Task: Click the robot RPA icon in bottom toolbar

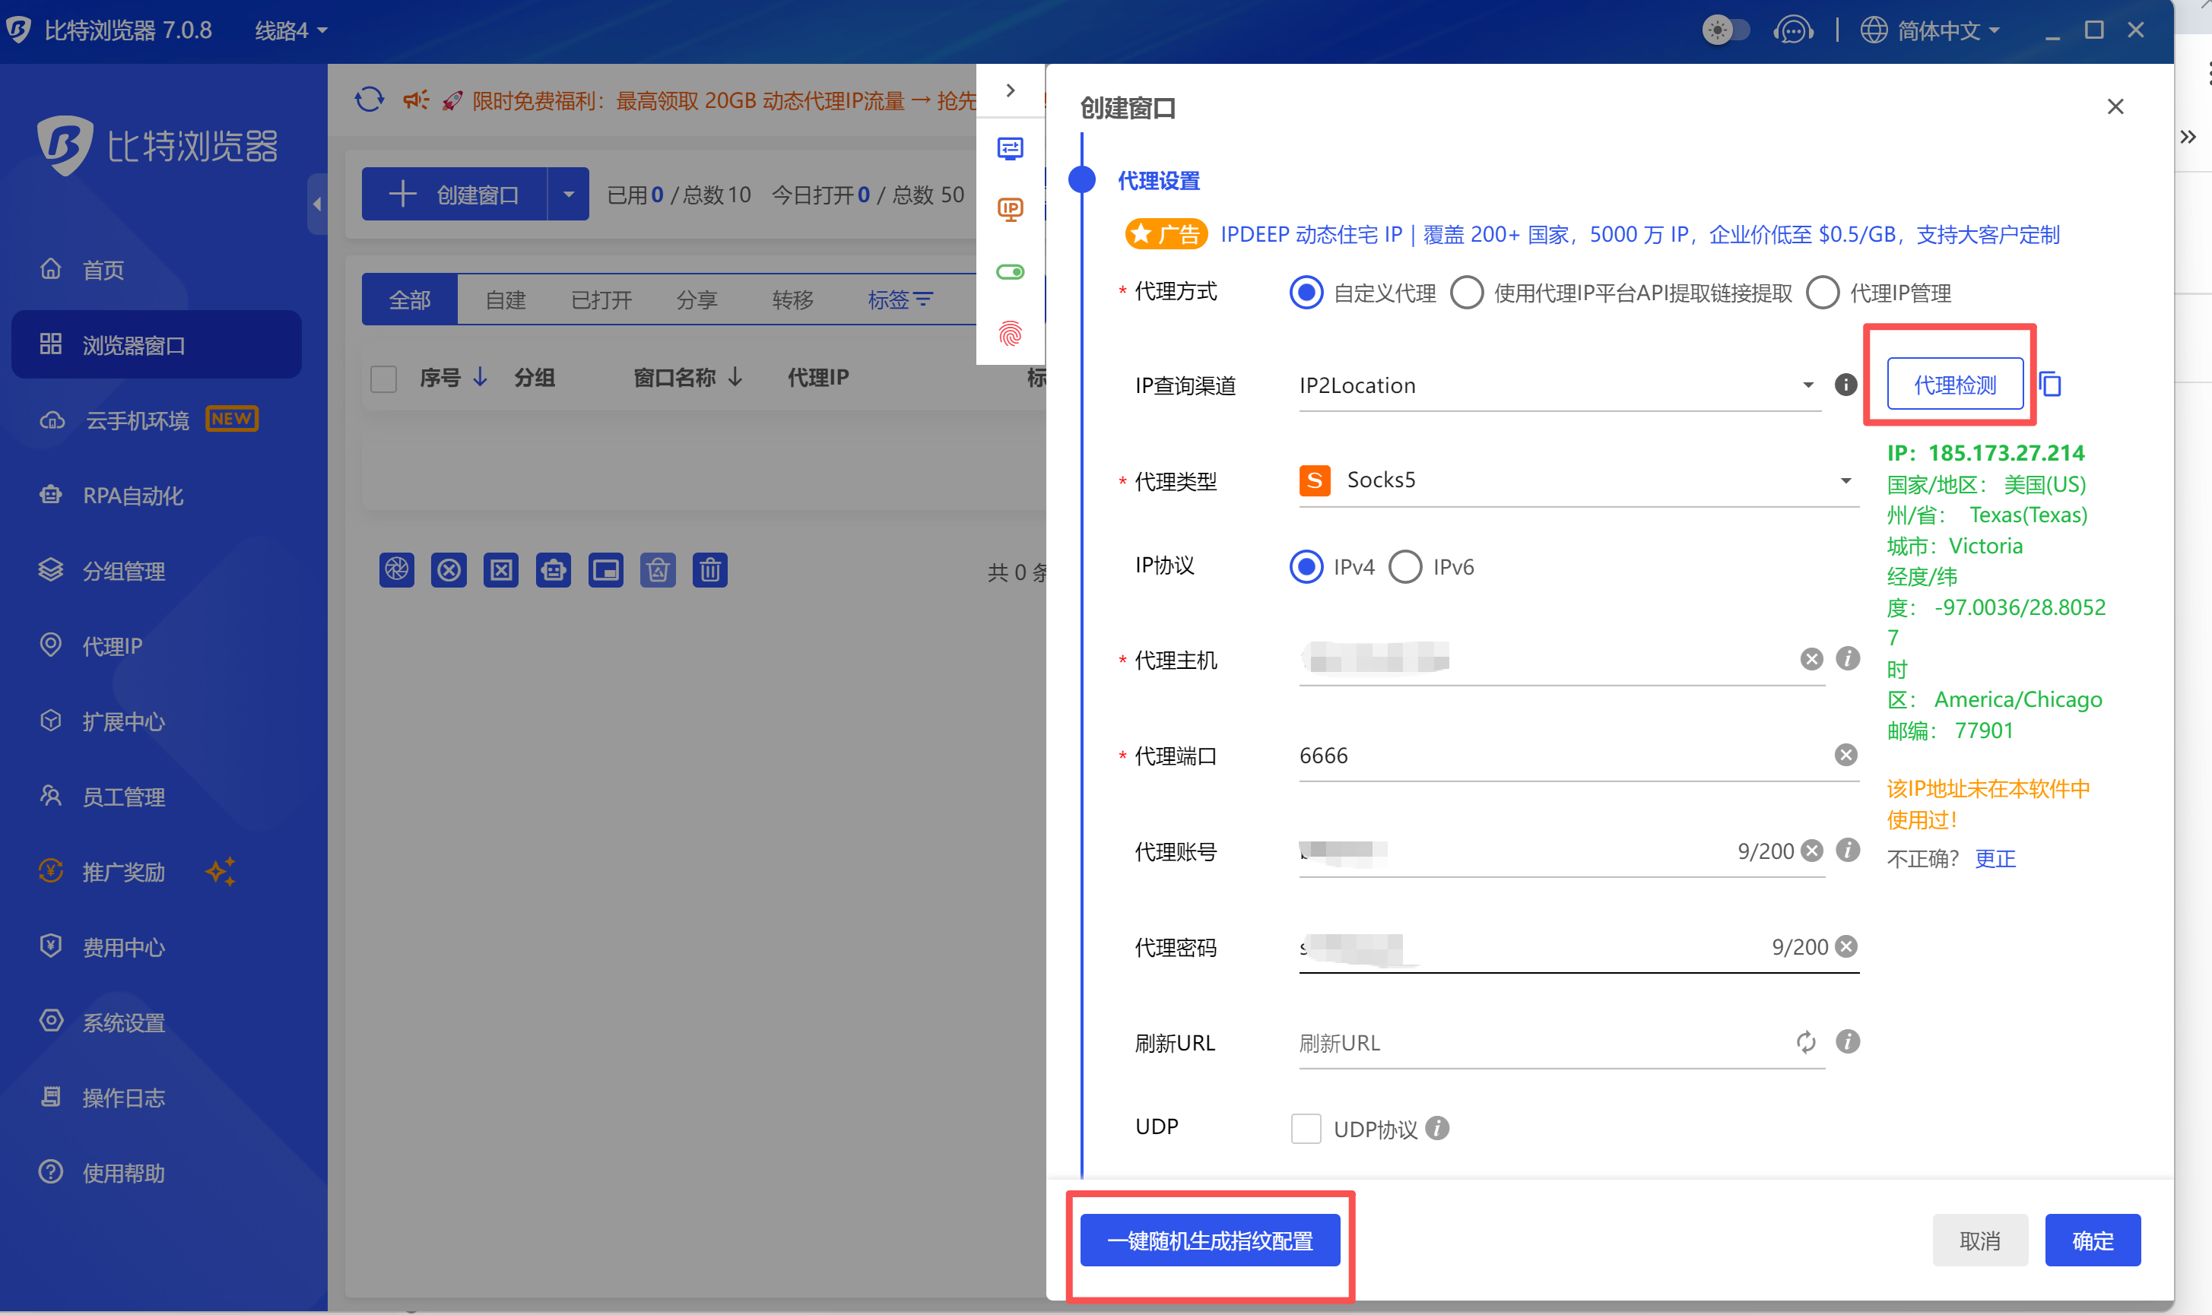Action: (554, 570)
